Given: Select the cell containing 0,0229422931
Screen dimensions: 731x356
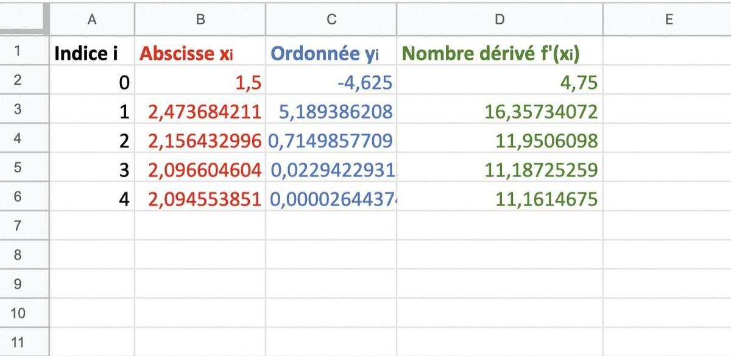Looking at the screenshot, I should [331, 169].
